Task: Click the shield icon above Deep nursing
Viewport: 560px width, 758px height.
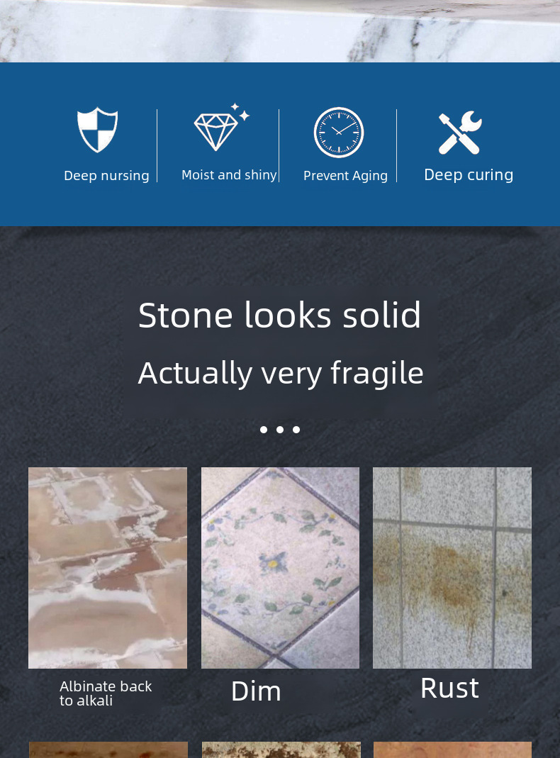Action: 98,130
